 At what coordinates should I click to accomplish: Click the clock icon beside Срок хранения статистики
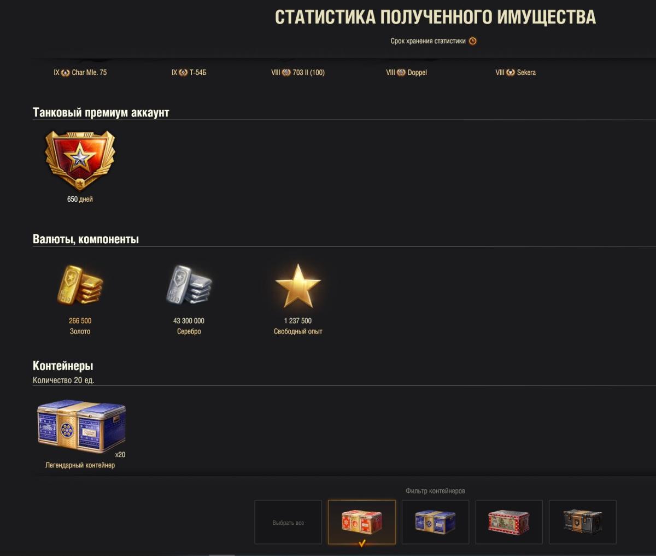[x=473, y=41]
